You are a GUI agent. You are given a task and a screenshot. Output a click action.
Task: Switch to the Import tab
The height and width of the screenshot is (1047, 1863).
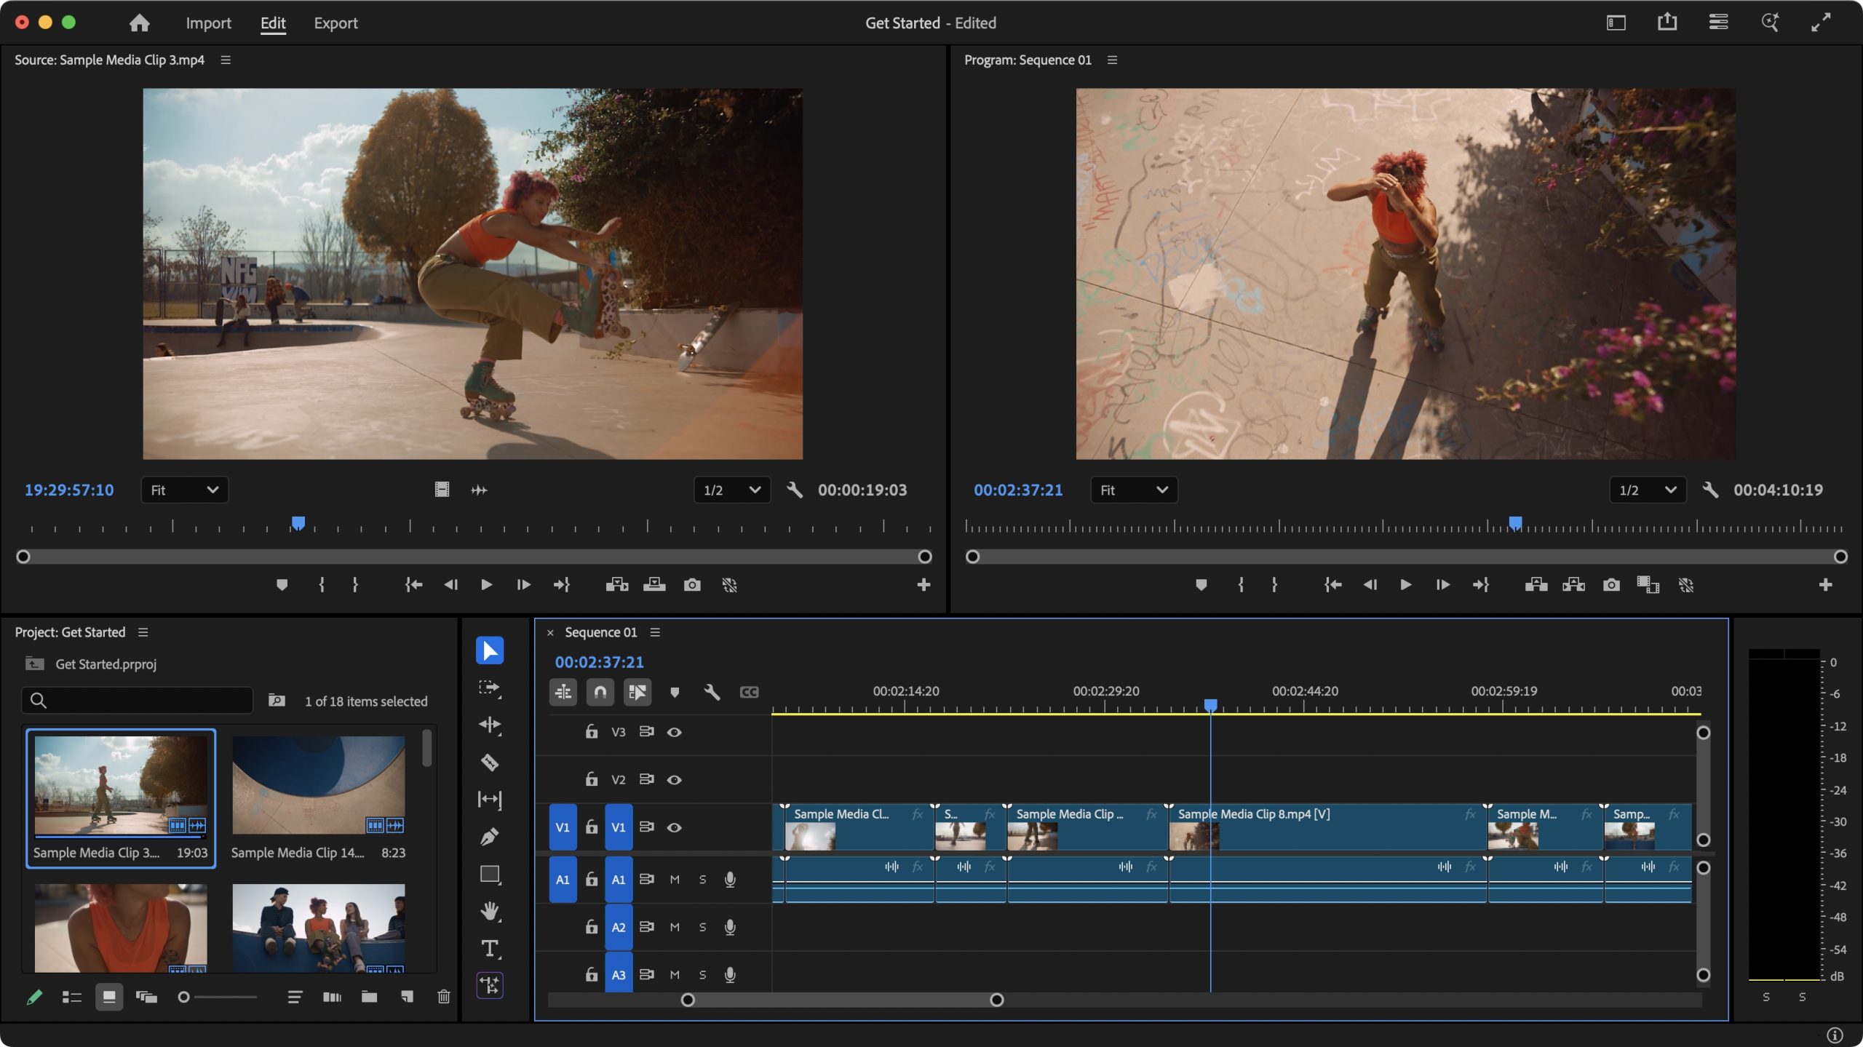[208, 23]
